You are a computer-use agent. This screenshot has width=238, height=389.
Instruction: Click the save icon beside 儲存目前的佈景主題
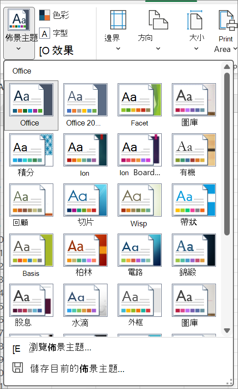pos(17,368)
